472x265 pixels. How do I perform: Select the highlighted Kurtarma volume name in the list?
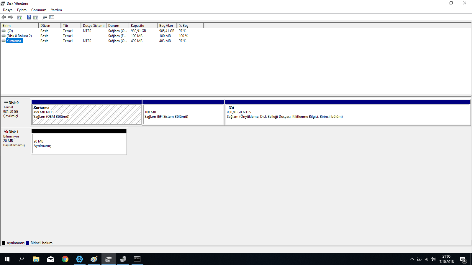[14, 41]
